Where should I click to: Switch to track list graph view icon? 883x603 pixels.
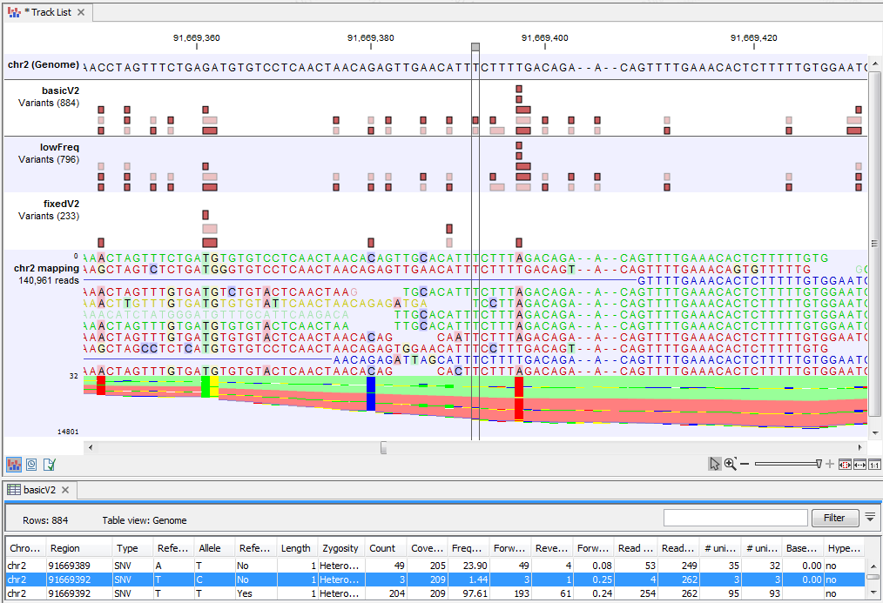tap(14, 465)
